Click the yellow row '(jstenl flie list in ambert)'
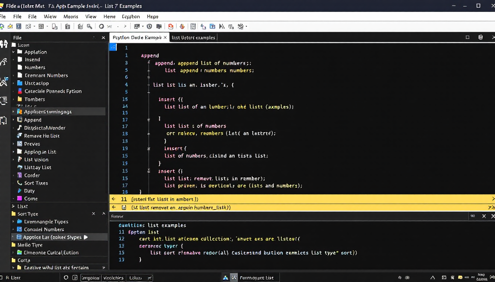Viewport: 495px width, 282px height. pyautogui.click(x=165, y=199)
